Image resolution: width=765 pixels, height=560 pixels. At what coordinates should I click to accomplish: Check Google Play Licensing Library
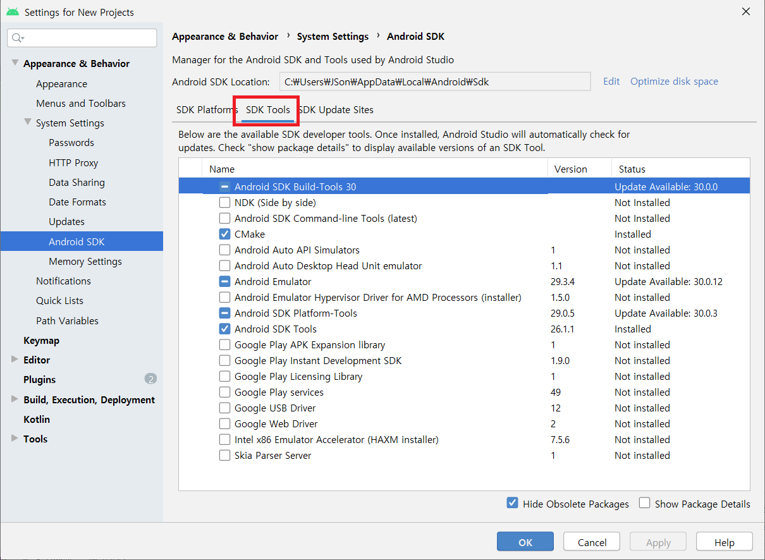coord(224,377)
